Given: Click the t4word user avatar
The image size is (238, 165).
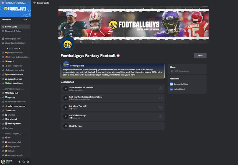Looking at the screenshot, I should [x=3, y=162].
